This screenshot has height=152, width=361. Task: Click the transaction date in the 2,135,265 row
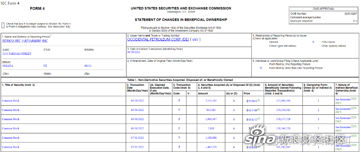[137, 101]
